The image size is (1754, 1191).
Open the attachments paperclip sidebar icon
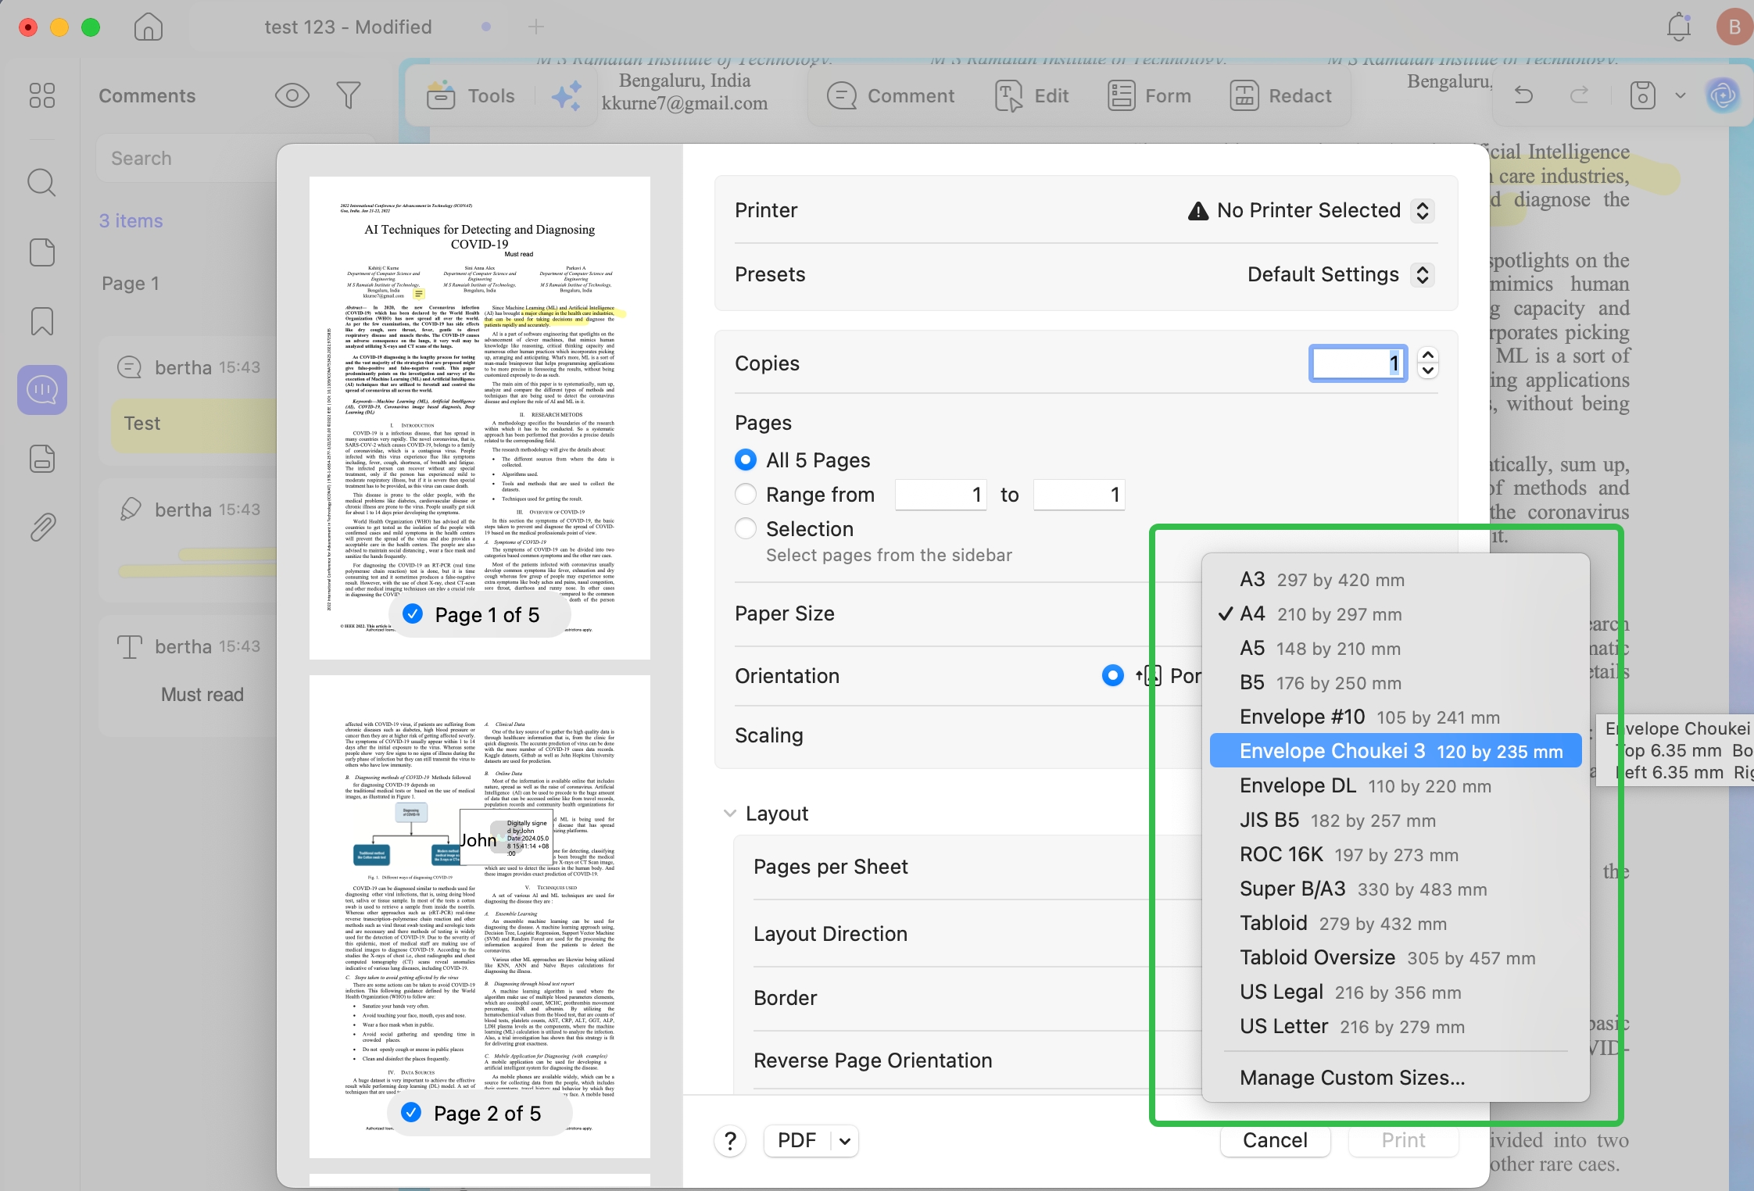point(42,528)
